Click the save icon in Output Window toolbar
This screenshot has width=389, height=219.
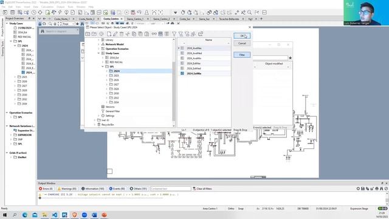point(363,189)
